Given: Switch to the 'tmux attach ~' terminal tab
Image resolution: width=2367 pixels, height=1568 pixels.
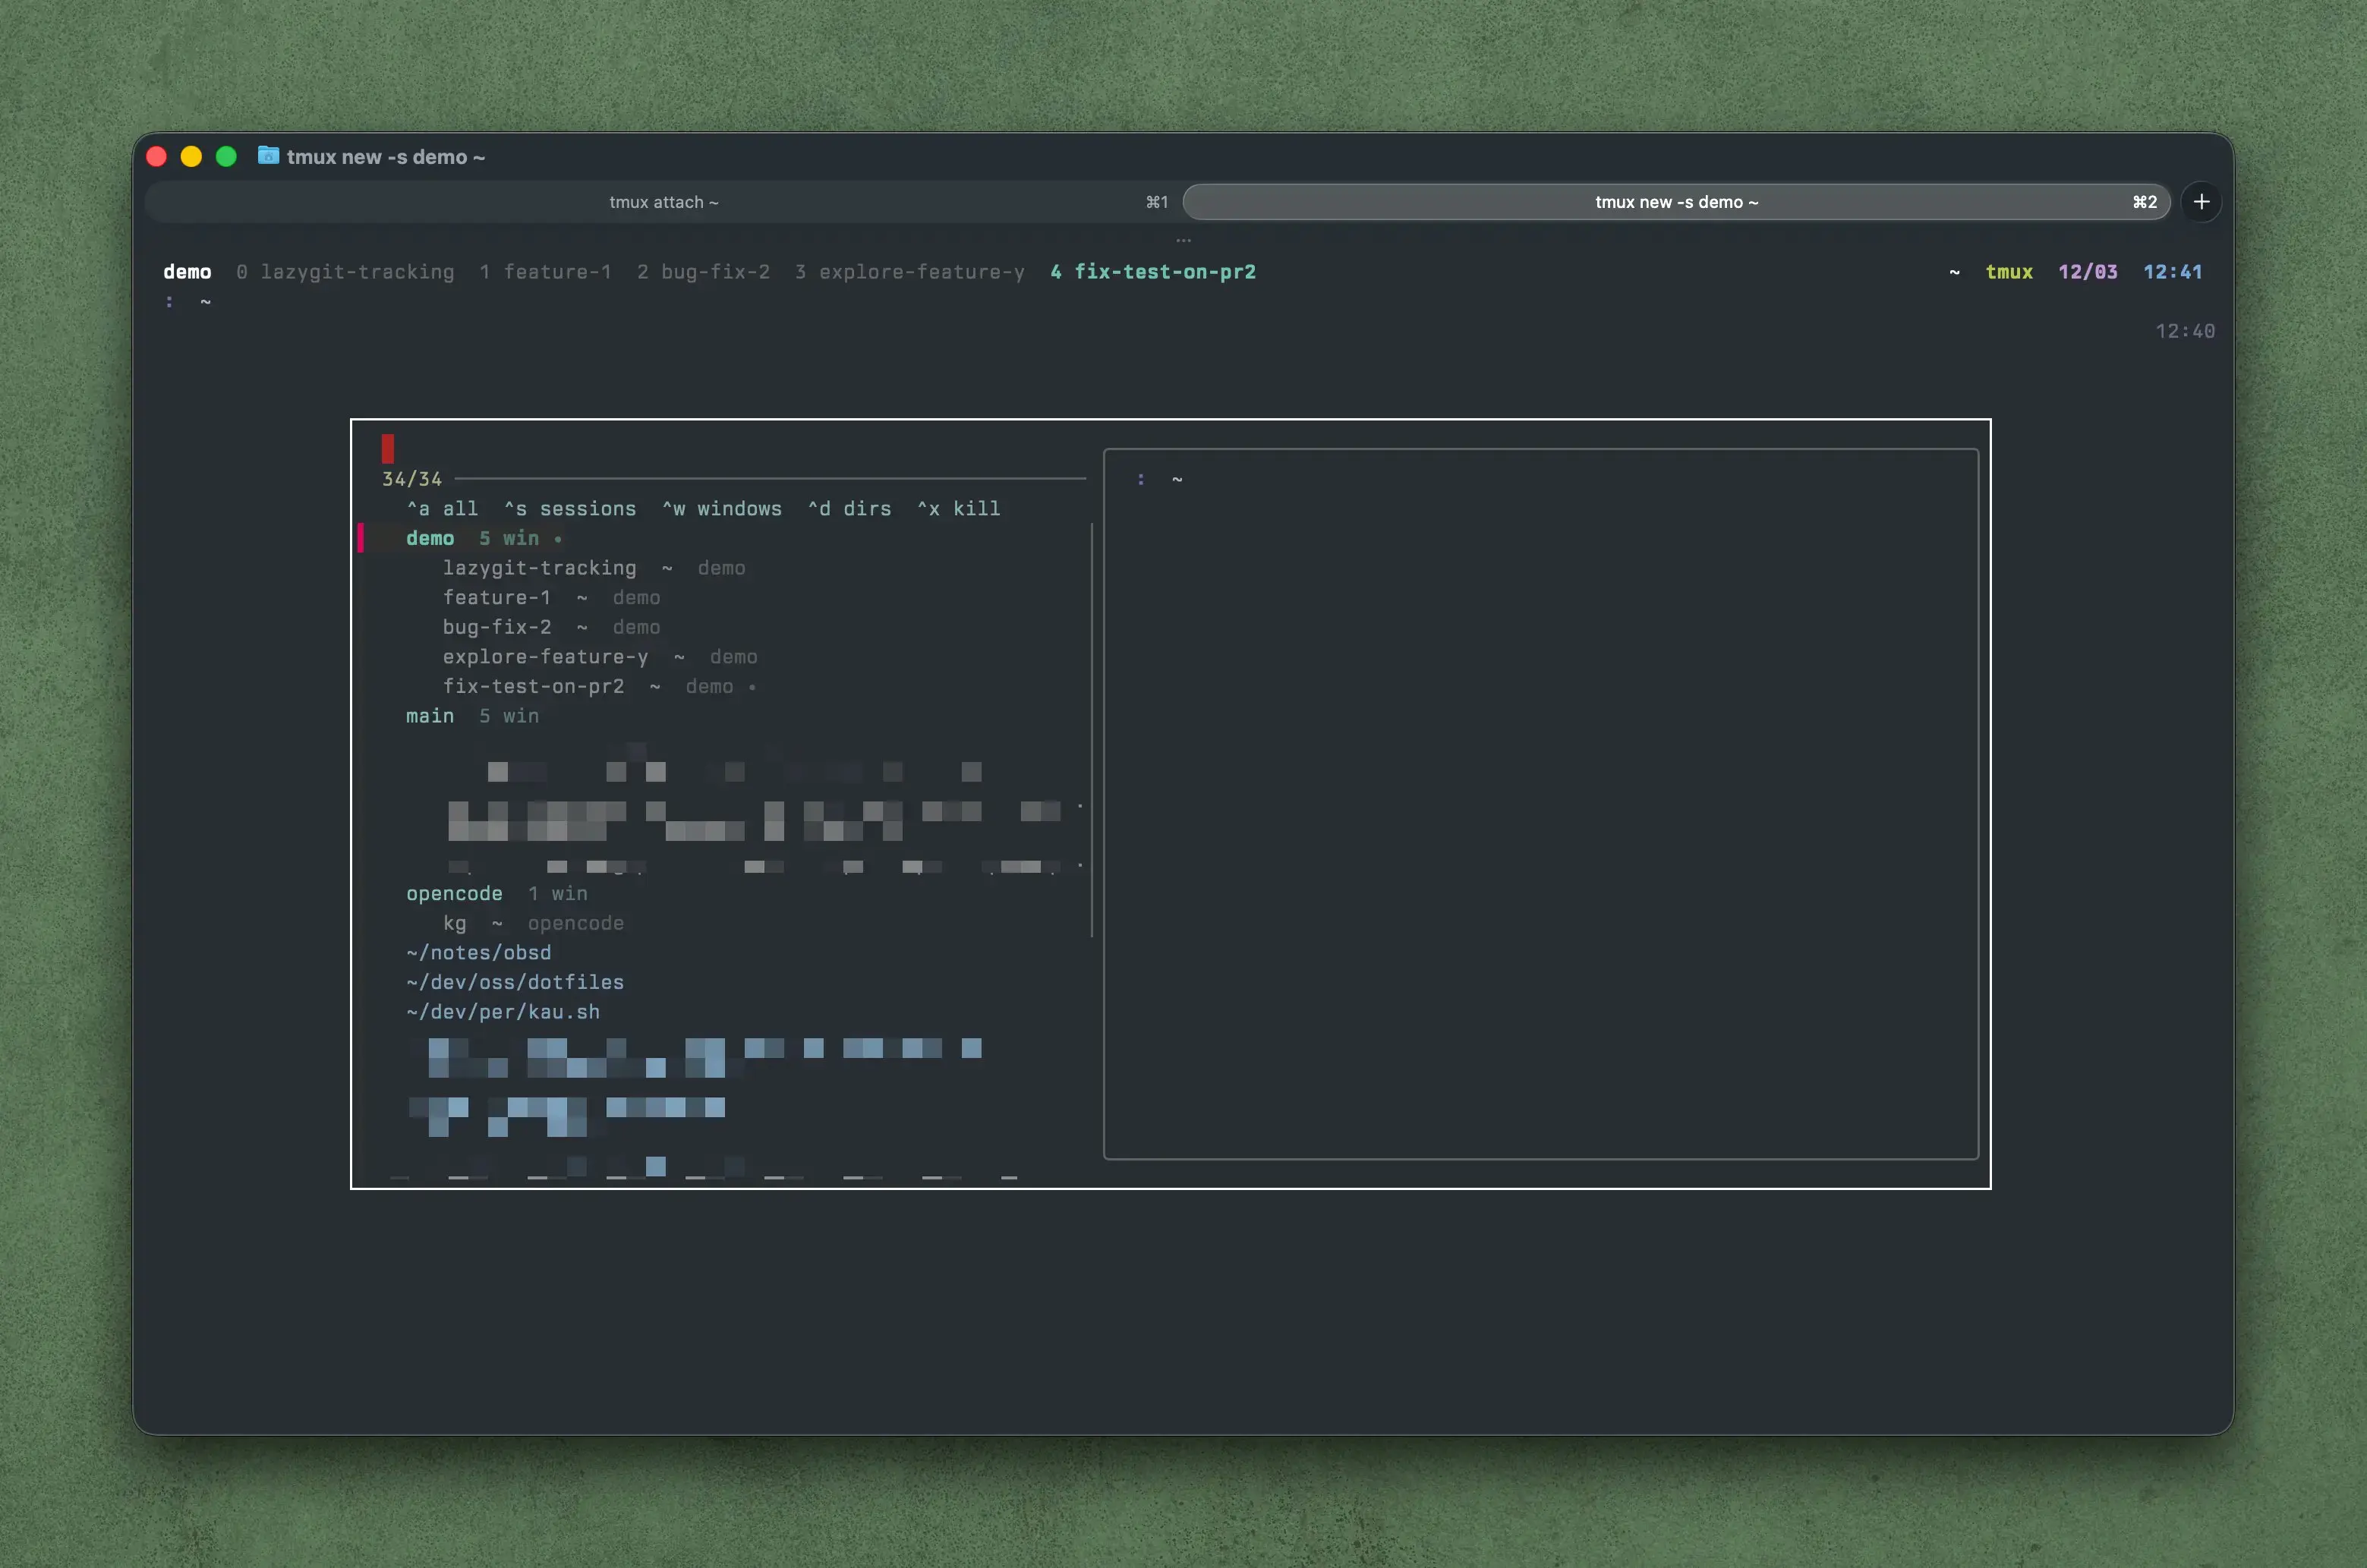Looking at the screenshot, I should [663, 202].
